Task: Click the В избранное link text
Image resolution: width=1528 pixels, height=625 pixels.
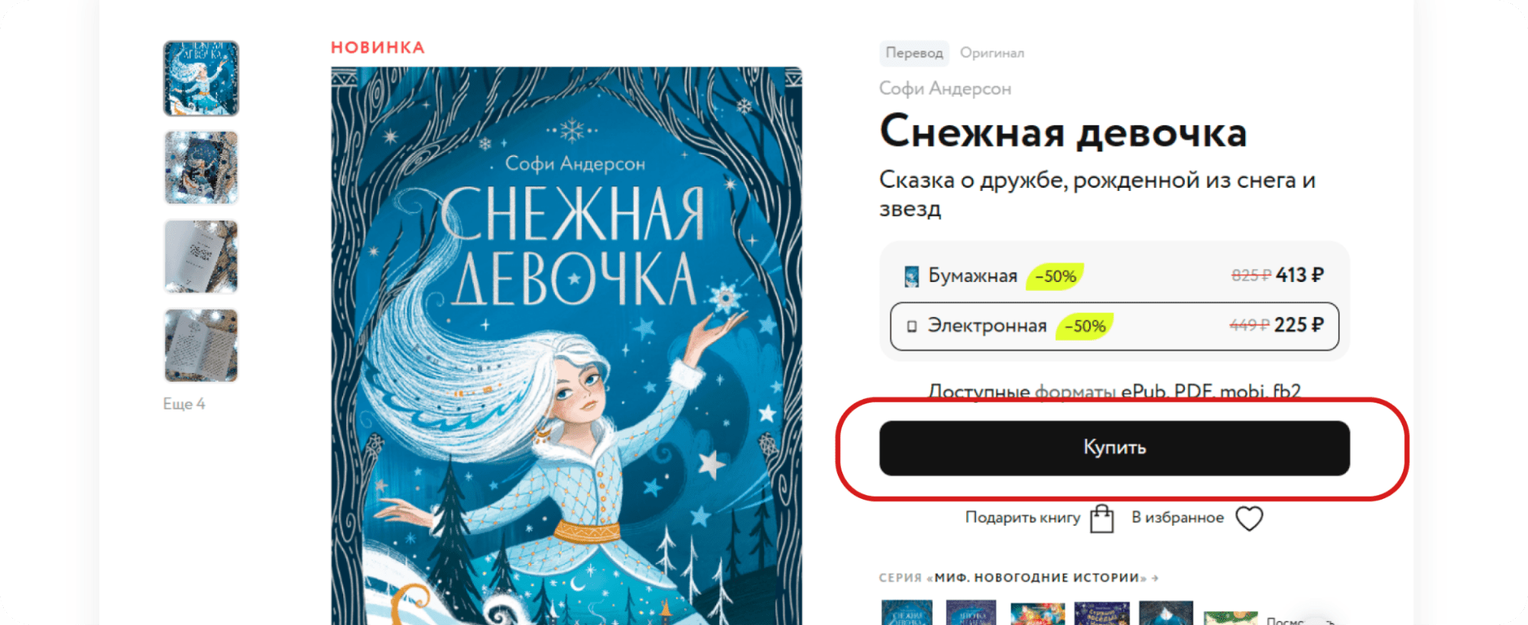Action: [x=1177, y=517]
